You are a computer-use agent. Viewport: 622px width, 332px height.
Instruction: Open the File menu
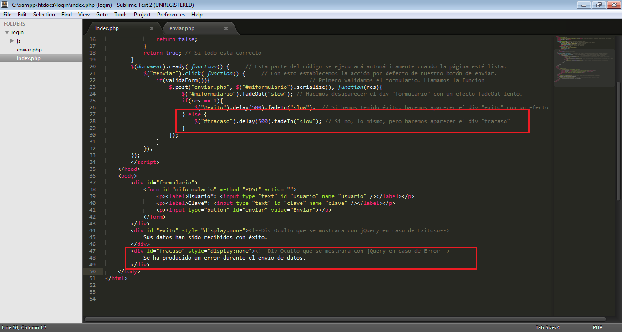click(x=7, y=14)
